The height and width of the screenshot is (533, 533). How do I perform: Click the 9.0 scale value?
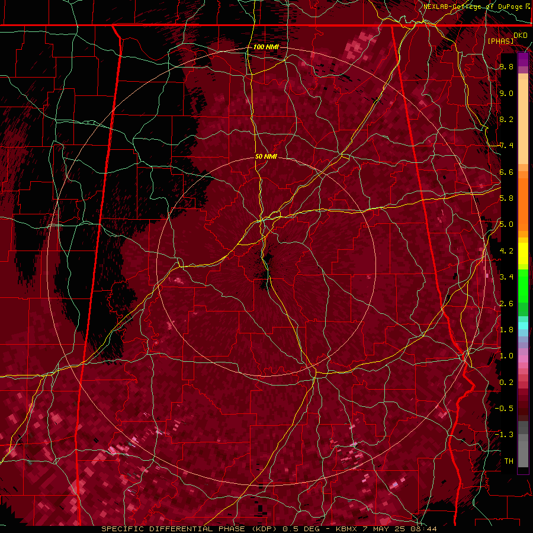pyautogui.click(x=506, y=93)
